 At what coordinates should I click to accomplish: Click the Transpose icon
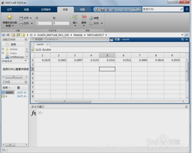(x=91, y=18)
